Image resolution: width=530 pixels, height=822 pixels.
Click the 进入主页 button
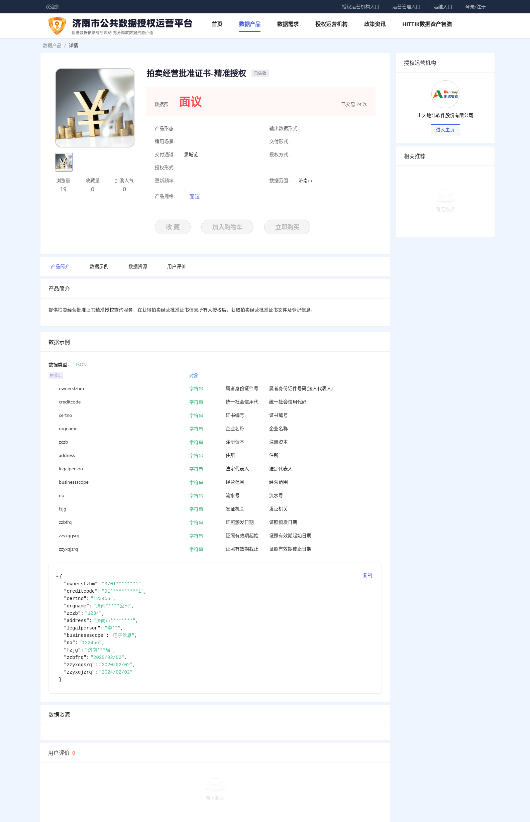(445, 130)
